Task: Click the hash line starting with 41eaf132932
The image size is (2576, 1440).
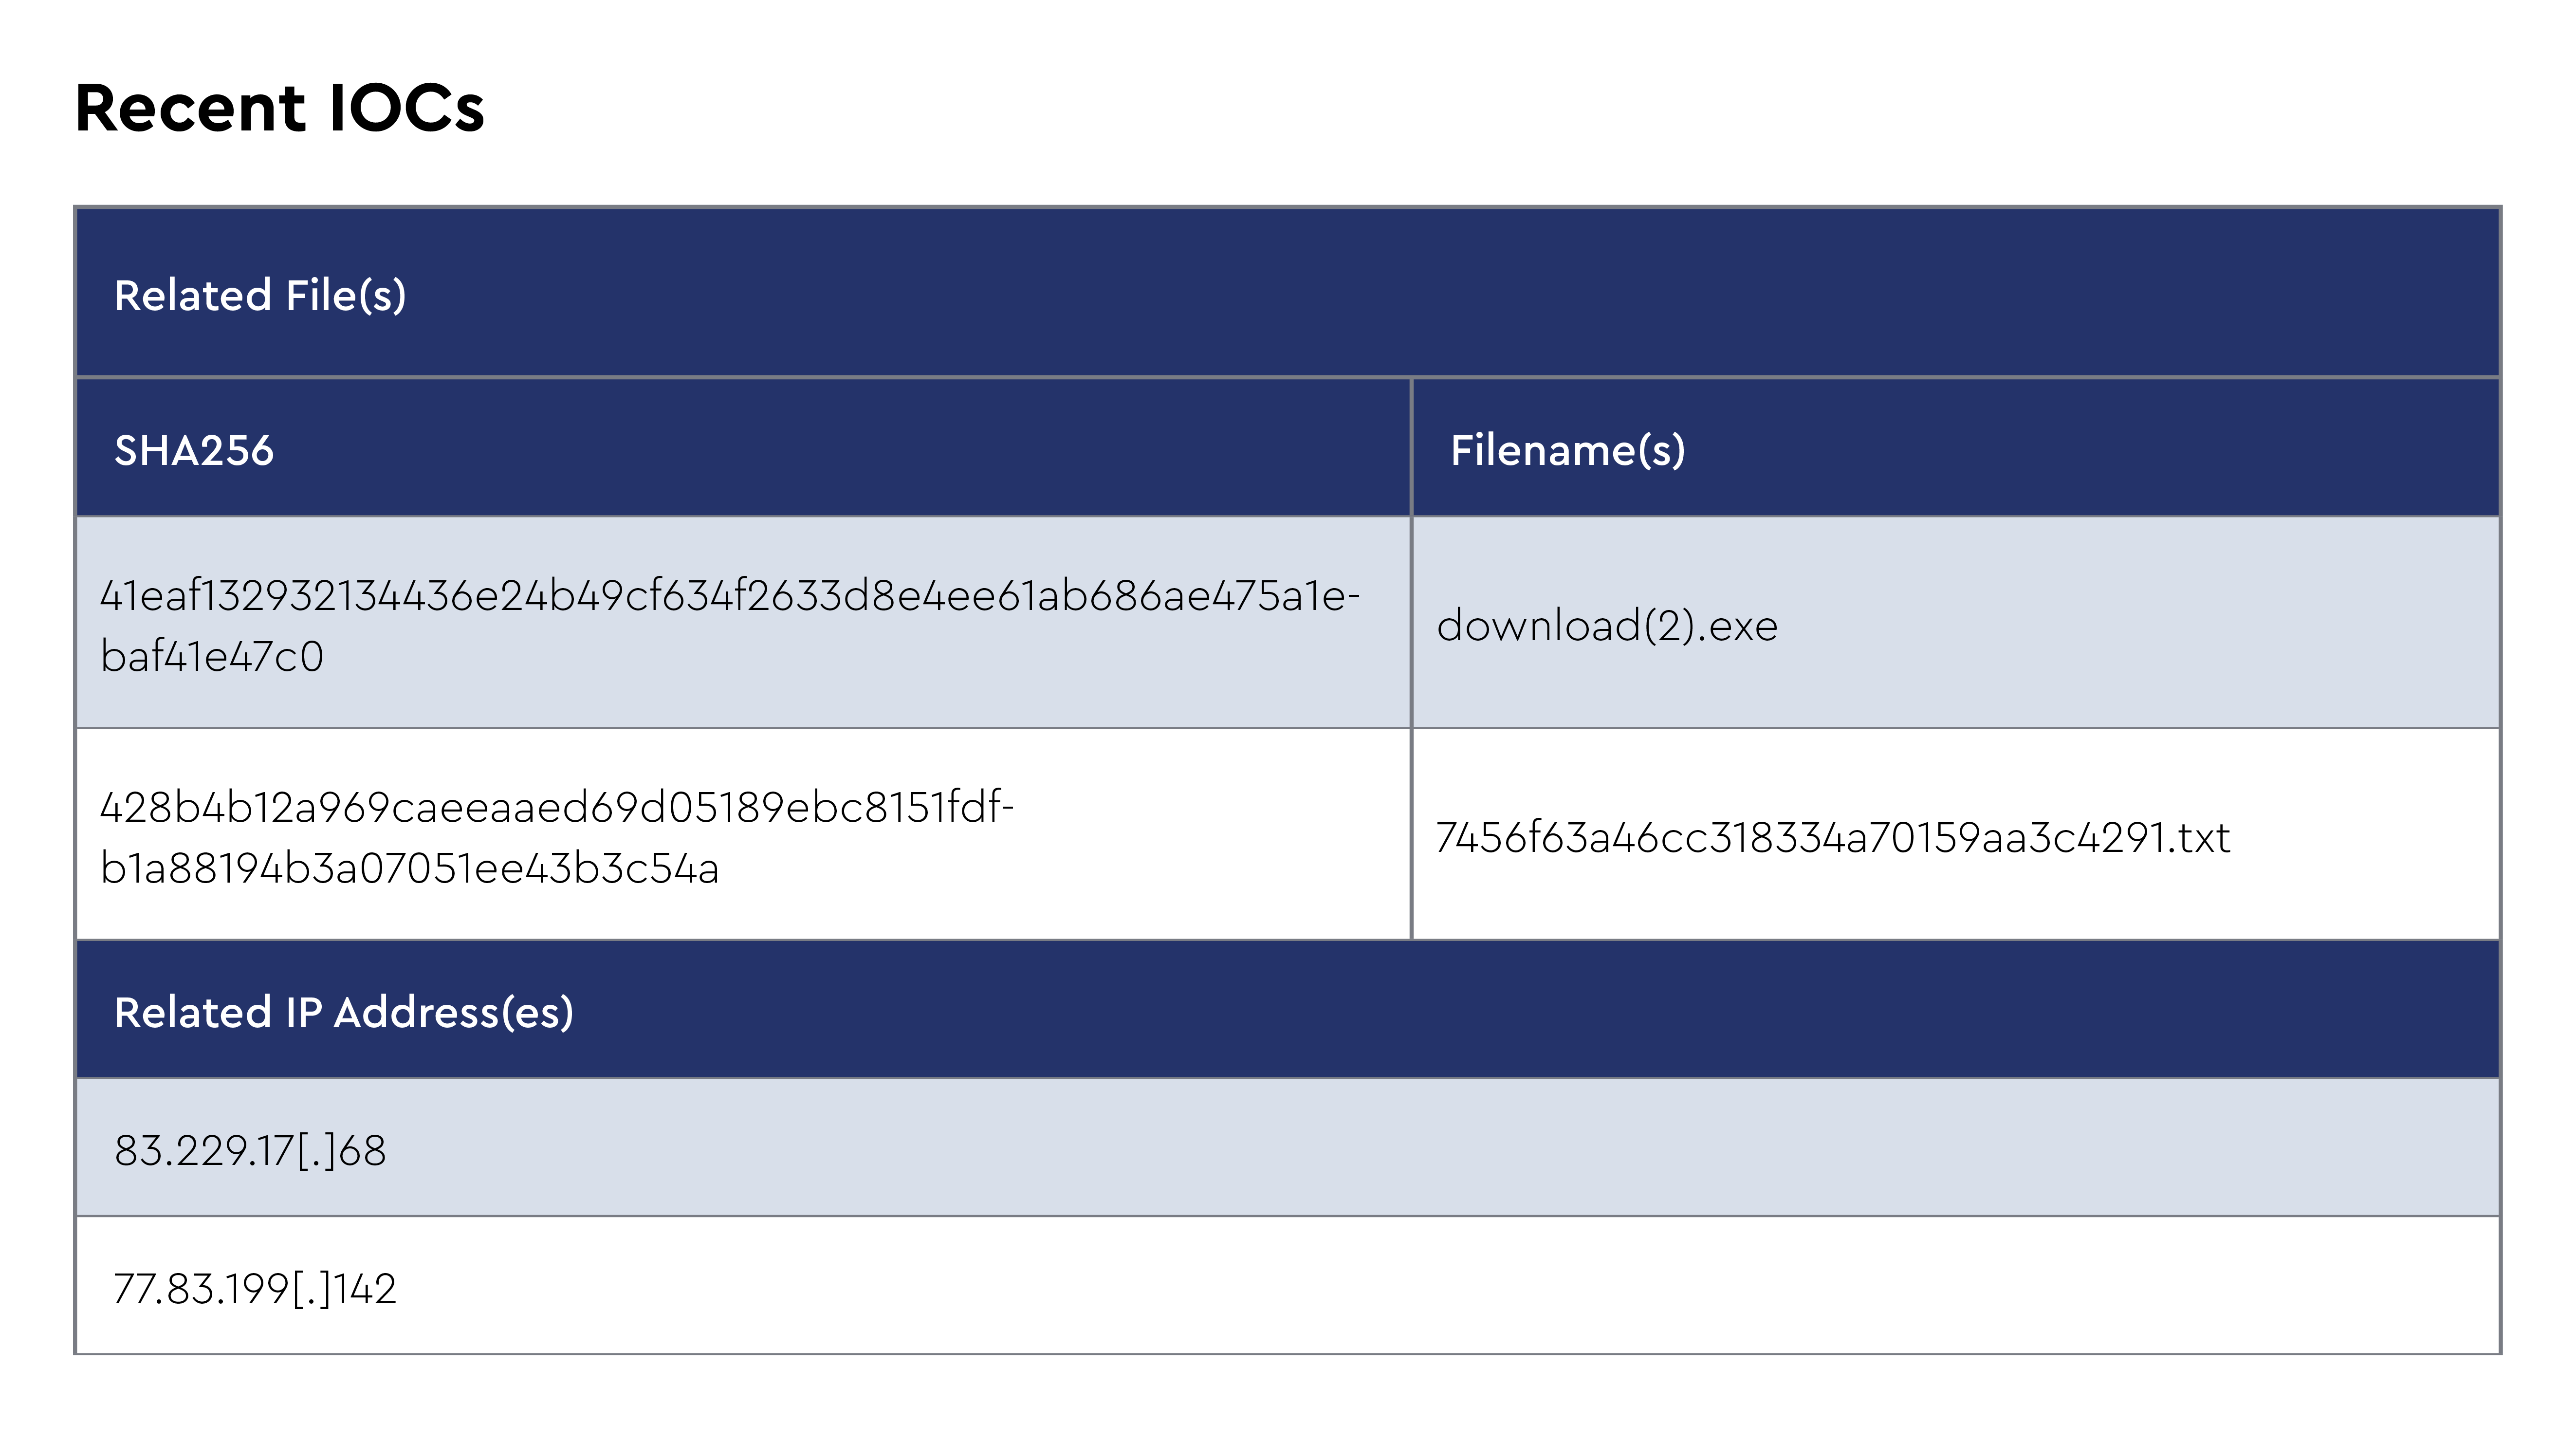Action: point(730,596)
